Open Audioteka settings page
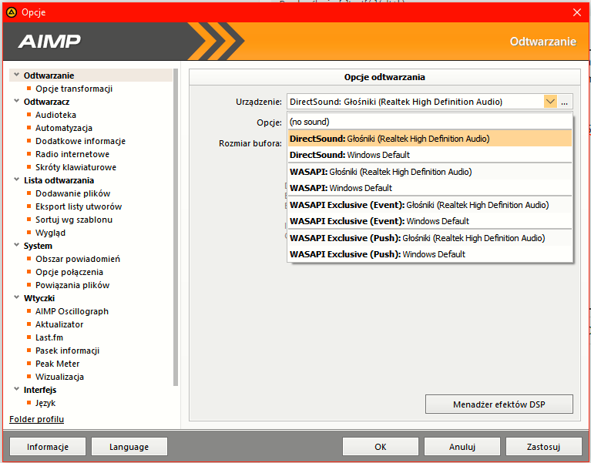Viewport: 591px width, 463px height. coord(55,115)
